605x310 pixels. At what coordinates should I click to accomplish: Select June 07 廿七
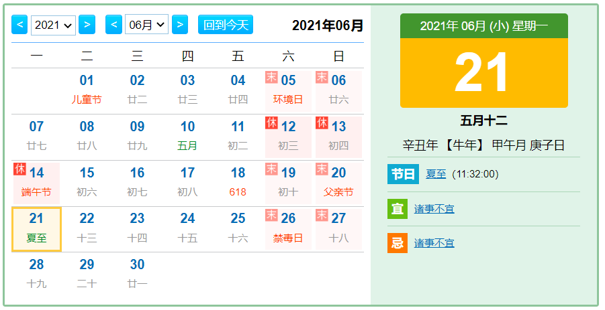[x=36, y=137]
